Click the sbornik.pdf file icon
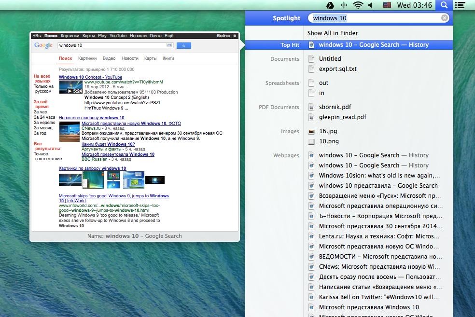 pyautogui.click(x=311, y=107)
